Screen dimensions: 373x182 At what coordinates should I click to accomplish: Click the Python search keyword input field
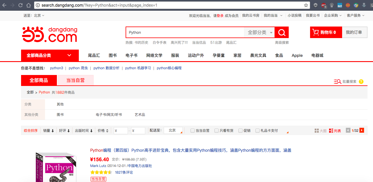pyautogui.click(x=185, y=32)
